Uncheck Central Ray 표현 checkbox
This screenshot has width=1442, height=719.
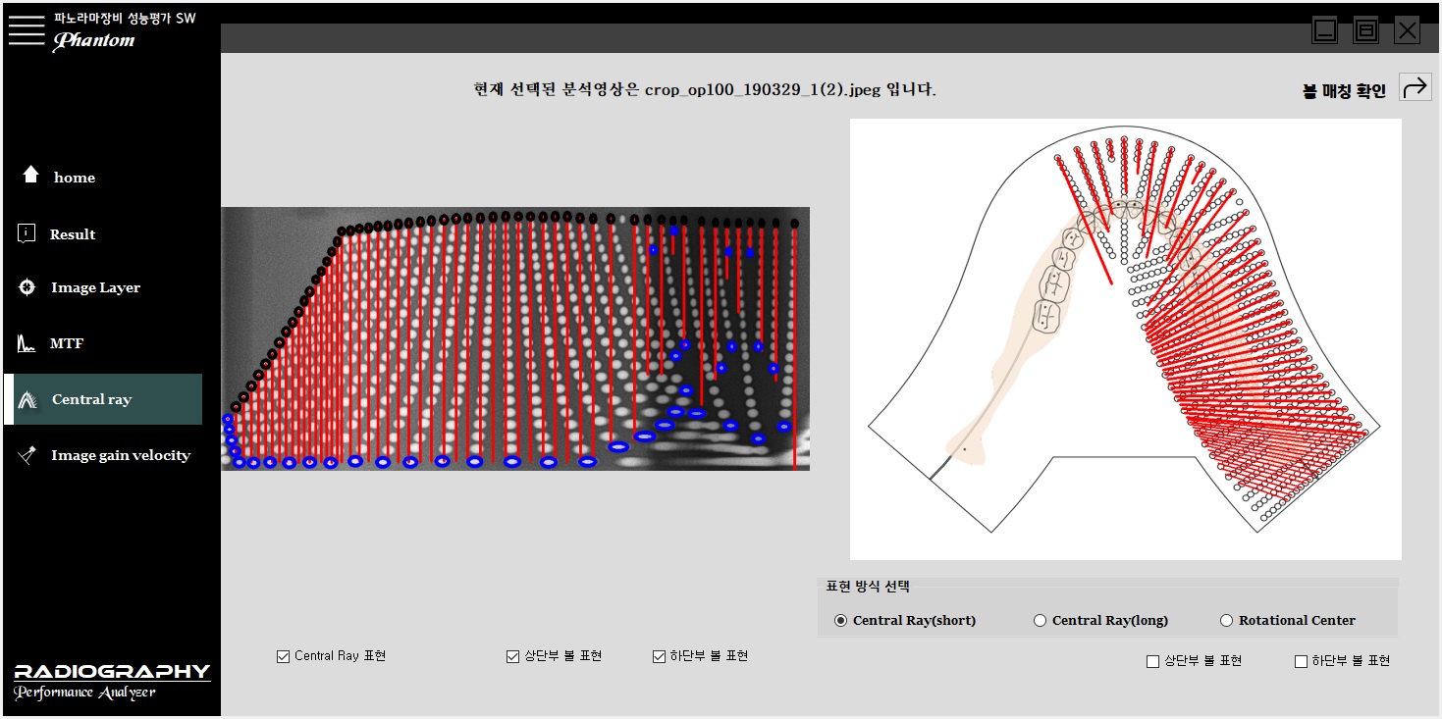[x=284, y=656]
